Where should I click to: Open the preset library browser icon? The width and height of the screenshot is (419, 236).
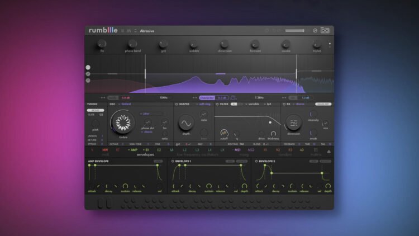pyautogui.click(x=129, y=31)
